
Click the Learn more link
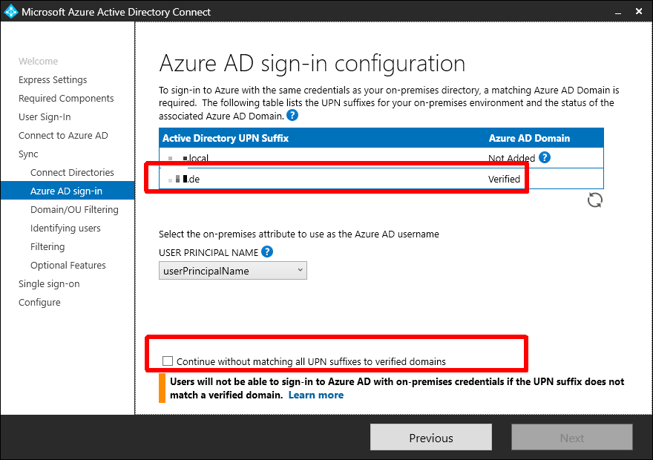(315, 395)
